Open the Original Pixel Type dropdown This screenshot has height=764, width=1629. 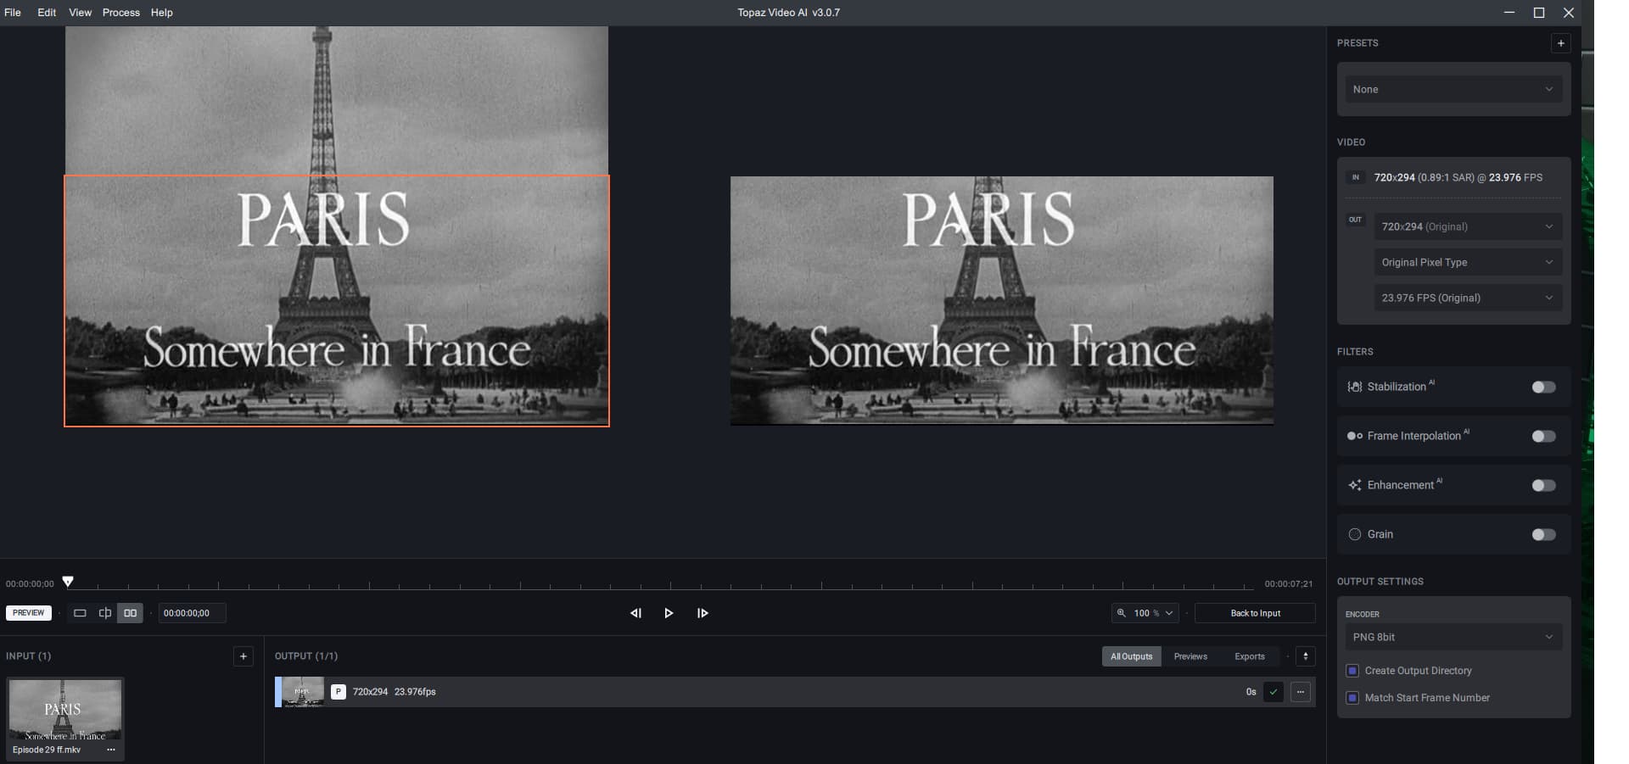1467,262
